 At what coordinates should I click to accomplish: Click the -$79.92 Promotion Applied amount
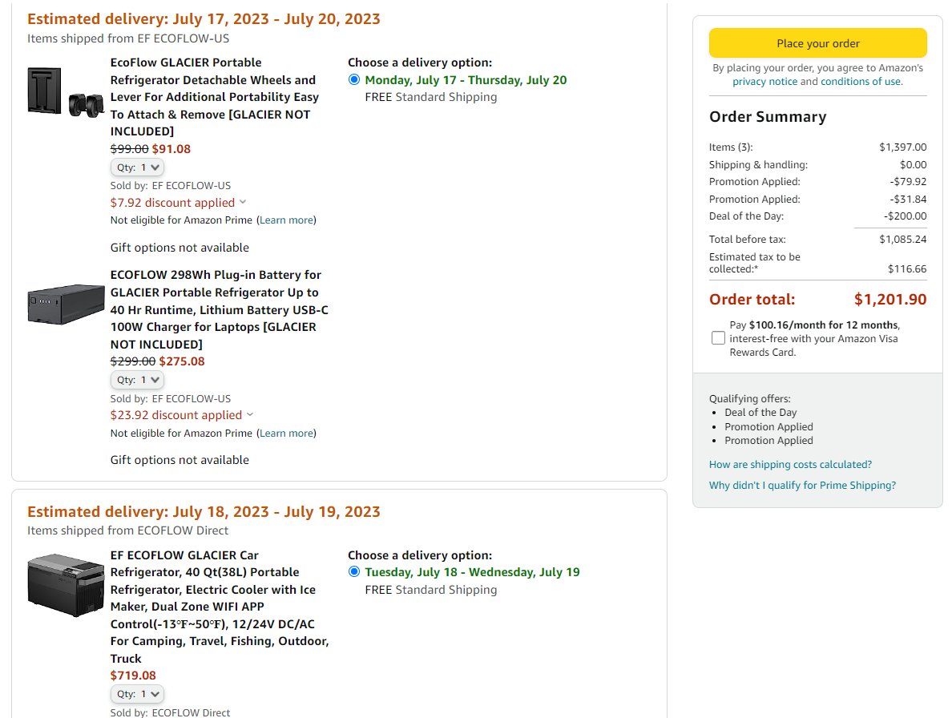click(x=908, y=181)
